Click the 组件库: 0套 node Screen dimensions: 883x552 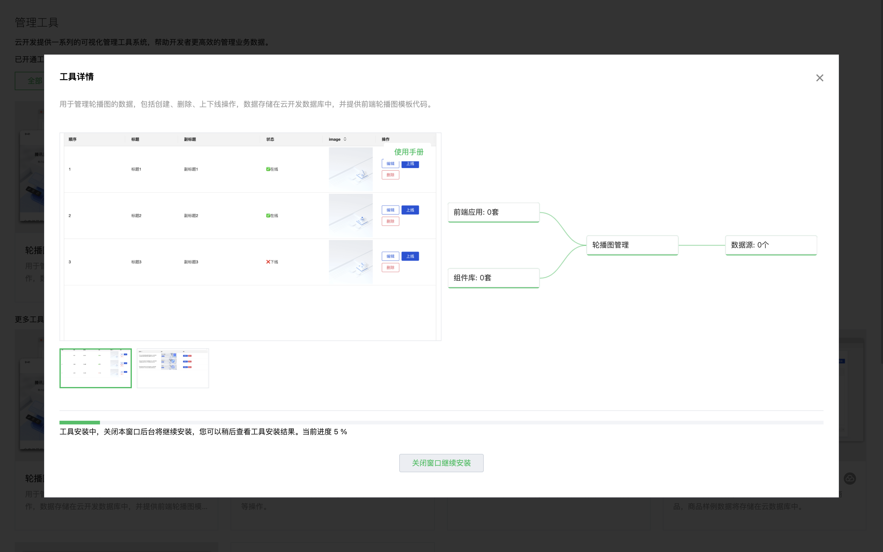pos(493,278)
